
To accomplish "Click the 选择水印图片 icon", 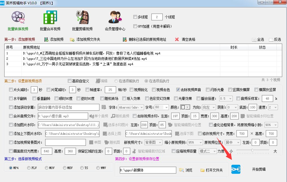I will pyautogui.click(x=105, y=125).
